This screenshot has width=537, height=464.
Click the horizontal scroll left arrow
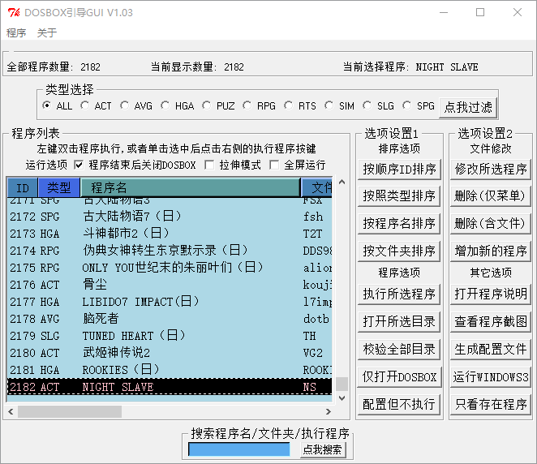coord(11,411)
